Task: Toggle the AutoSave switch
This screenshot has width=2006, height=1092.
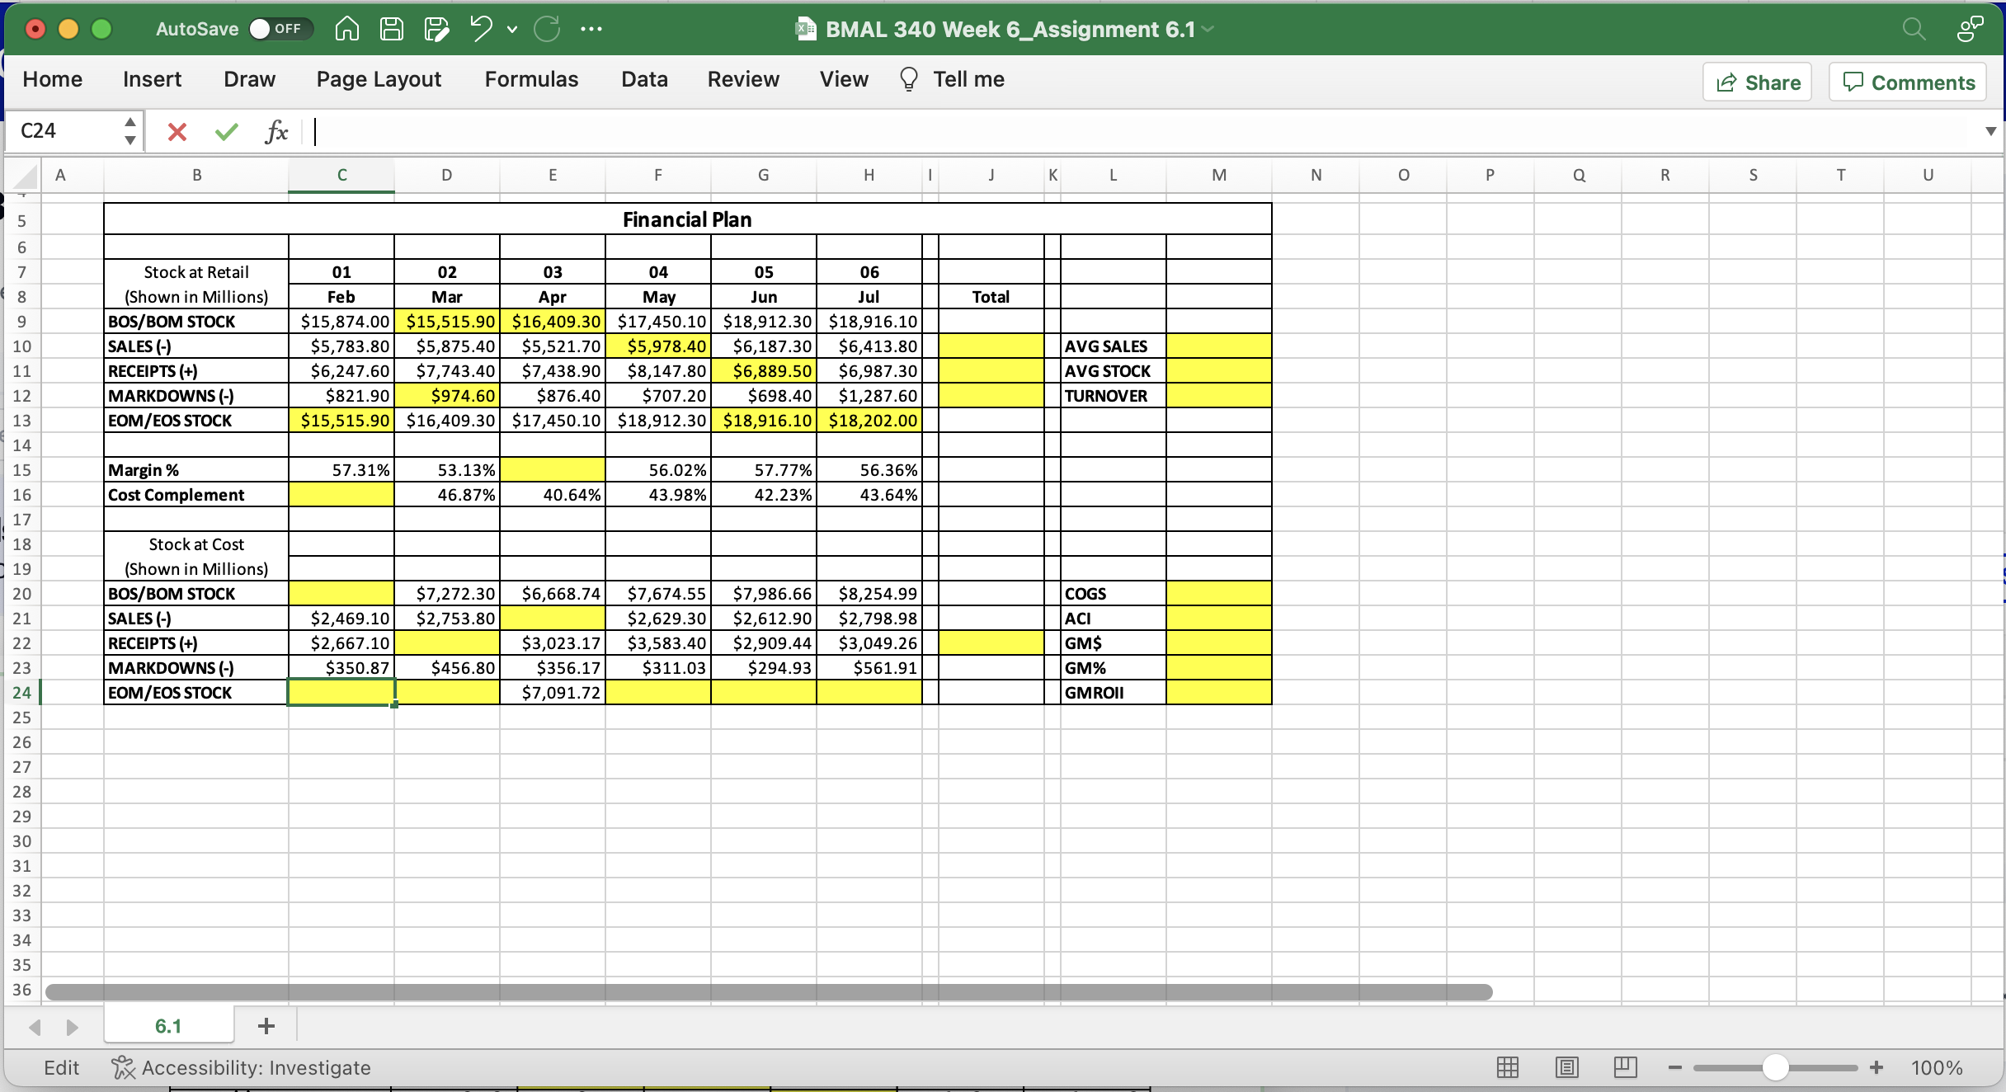Action: tap(280, 29)
